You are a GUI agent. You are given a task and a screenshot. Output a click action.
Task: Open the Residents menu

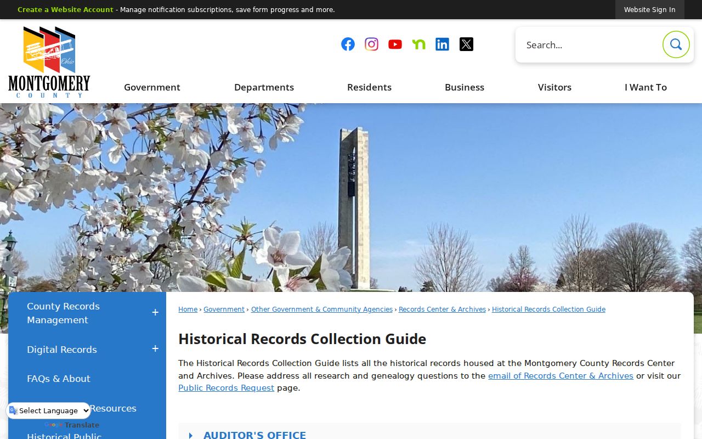pos(369,87)
